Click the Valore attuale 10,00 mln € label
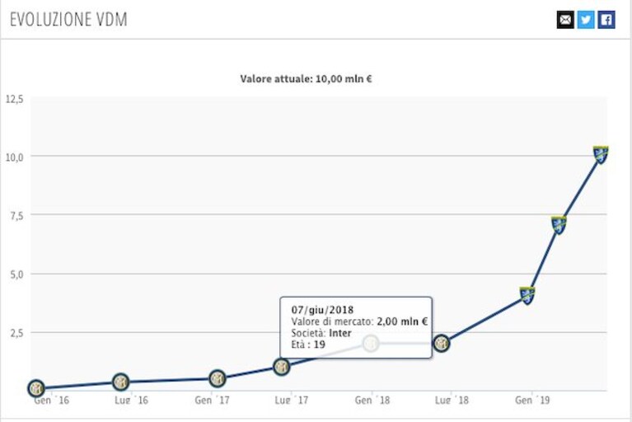632x422 pixels. (306, 78)
